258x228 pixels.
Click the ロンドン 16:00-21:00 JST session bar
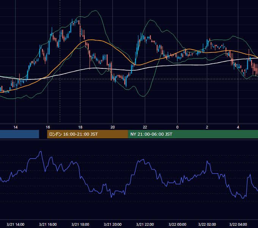(x=88, y=134)
